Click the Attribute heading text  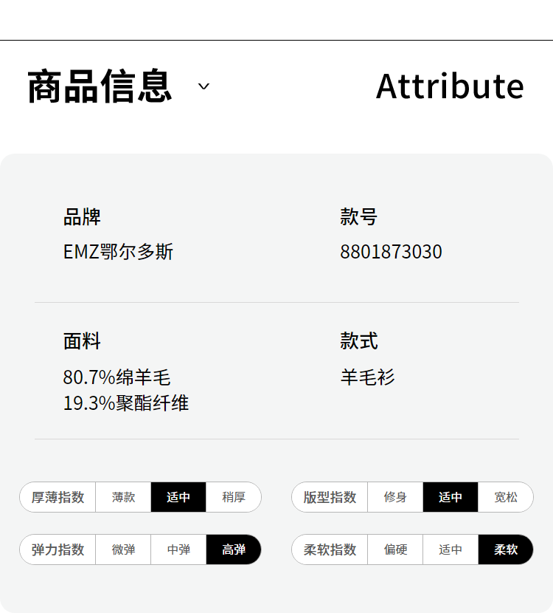pyautogui.click(x=450, y=86)
